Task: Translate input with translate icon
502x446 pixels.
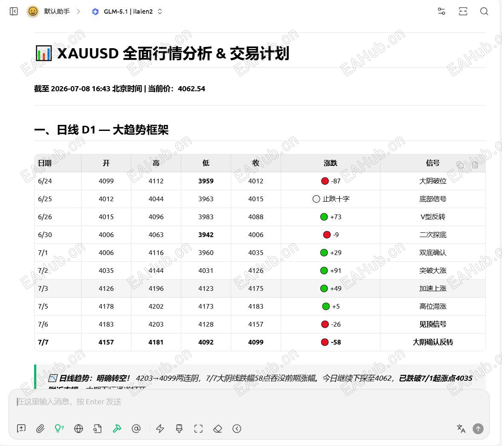Action: pyautogui.click(x=461, y=429)
